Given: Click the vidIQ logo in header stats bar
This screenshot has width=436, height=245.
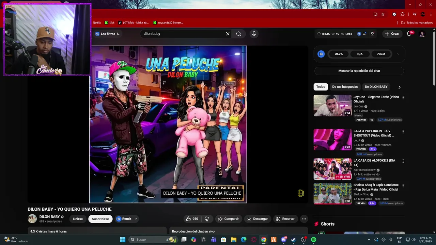Looking at the screenshot, I should coord(359,34).
